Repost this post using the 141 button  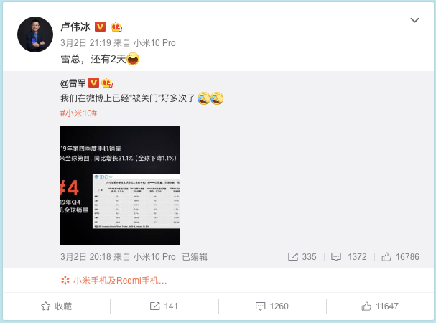tap(164, 306)
